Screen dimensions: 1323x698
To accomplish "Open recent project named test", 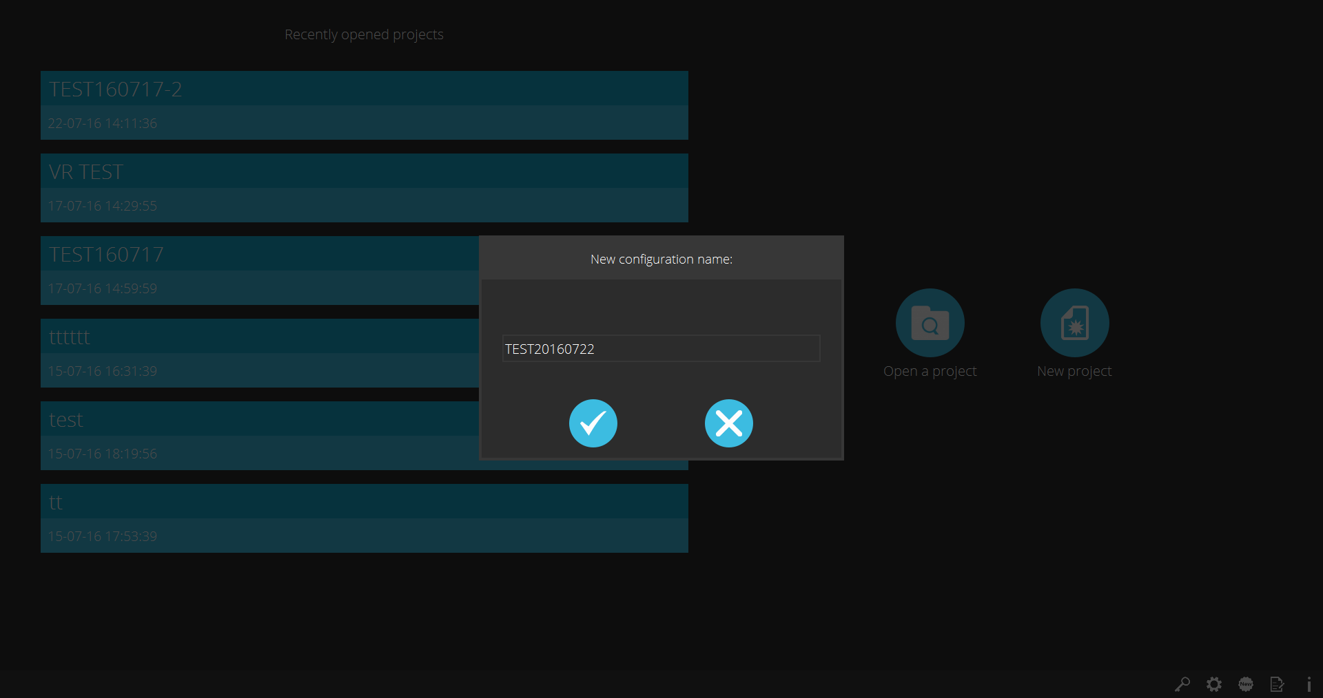I will 260,436.
